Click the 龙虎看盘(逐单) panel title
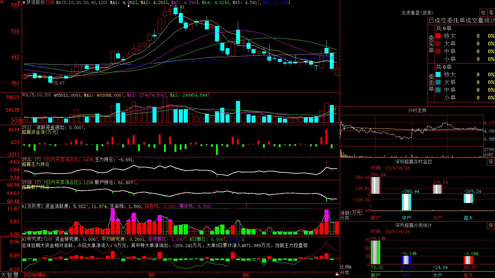The width and height of the screenshot is (495, 278). (x=417, y=13)
